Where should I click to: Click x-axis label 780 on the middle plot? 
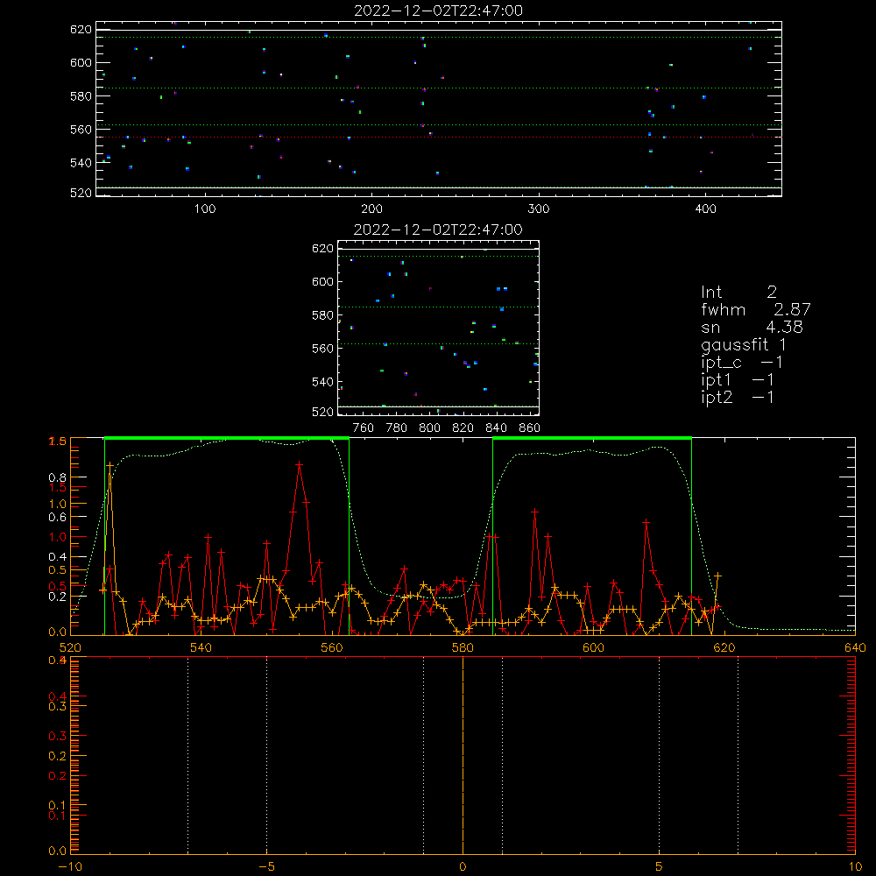coord(397,428)
